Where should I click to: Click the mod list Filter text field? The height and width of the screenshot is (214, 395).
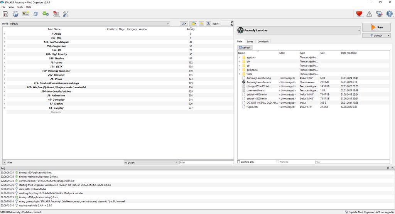tap(206, 162)
